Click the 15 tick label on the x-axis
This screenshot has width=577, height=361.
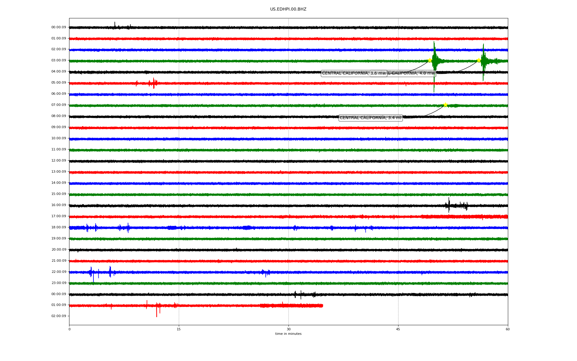click(179, 329)
